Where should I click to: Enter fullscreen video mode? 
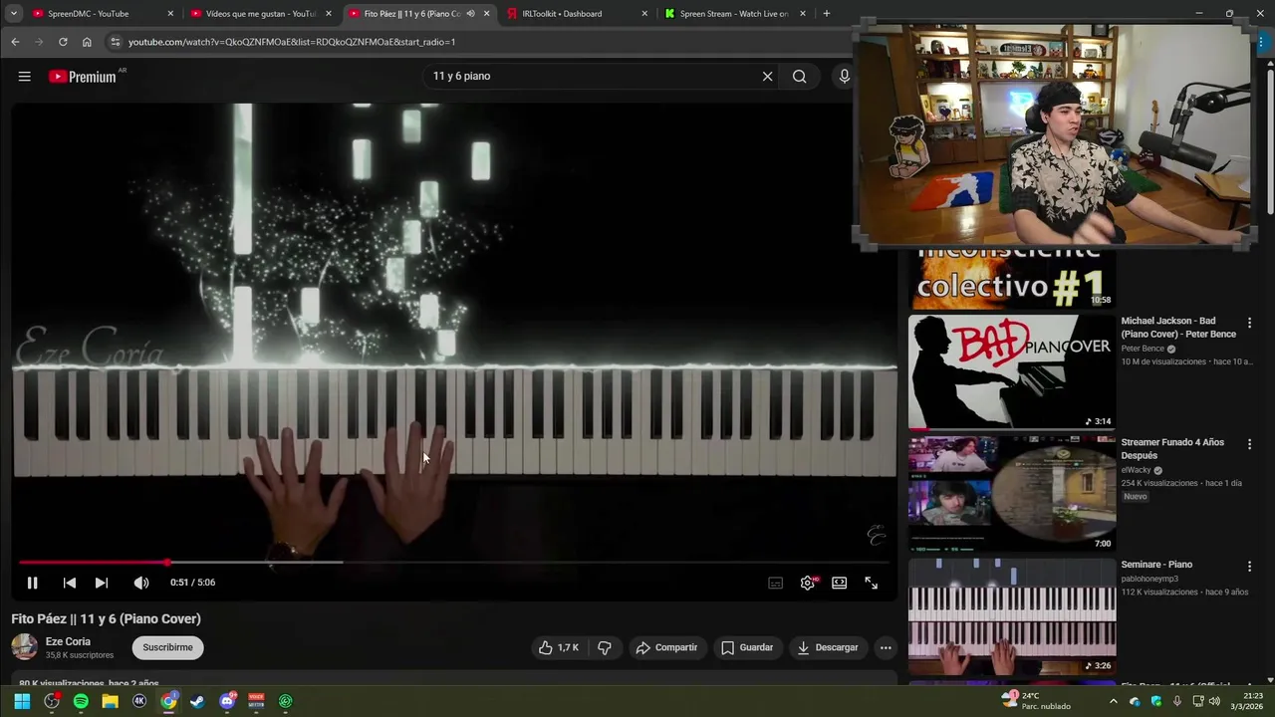(x=872, y=583)
